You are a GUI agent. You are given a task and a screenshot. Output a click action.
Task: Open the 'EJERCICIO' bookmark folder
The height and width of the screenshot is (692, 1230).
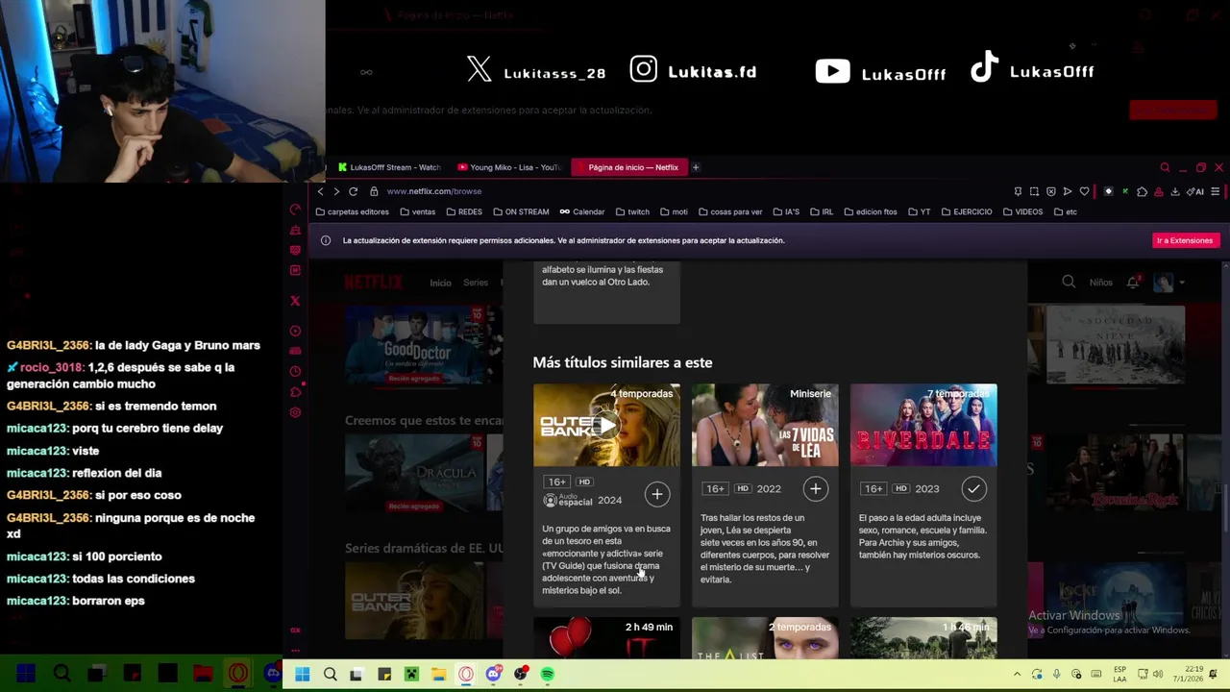click(967, 211)
